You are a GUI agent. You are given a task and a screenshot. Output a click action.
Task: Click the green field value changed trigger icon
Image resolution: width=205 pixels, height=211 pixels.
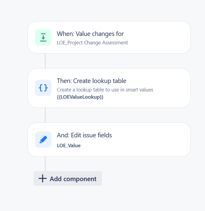point(43,37)
